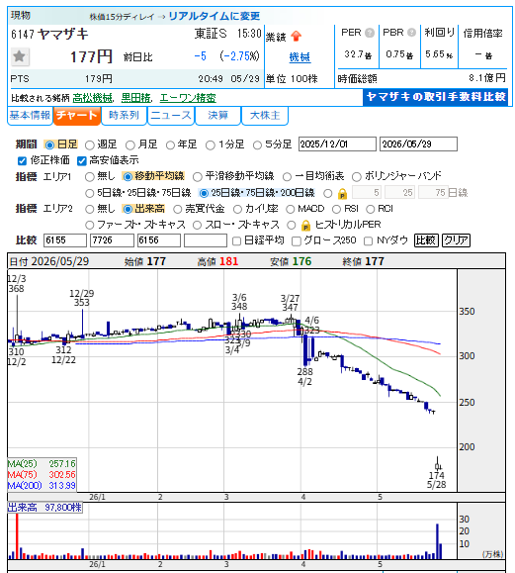This screenshot has width=515, height=573.
Task: Select the MACD indicator
Action: click(x=291, y=209)
